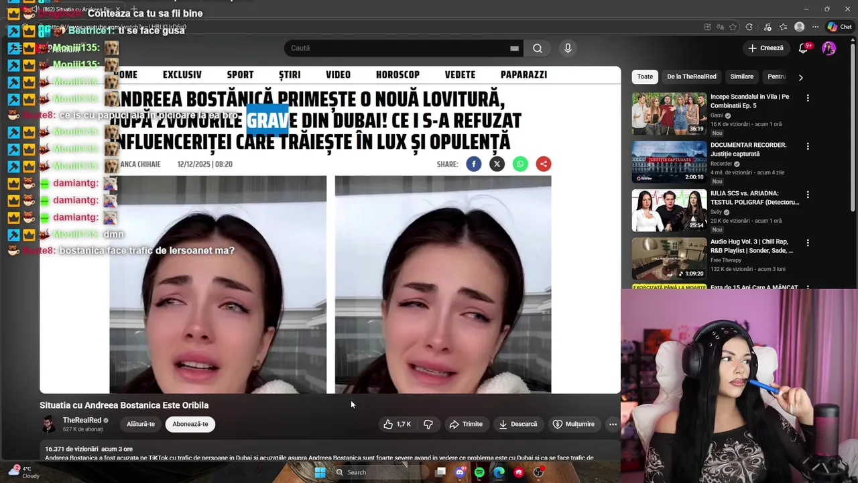Open TheRealRed channel avatar
Viewport: 858px width, 483px height.
tap(49, 424)
